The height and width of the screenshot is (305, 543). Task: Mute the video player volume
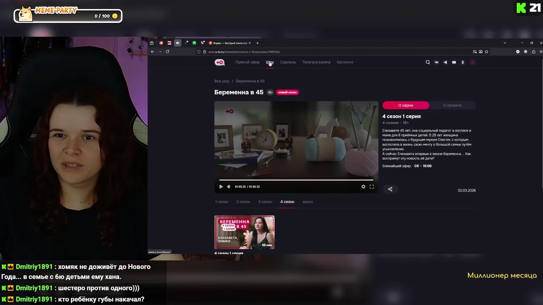tap(229, 187)
